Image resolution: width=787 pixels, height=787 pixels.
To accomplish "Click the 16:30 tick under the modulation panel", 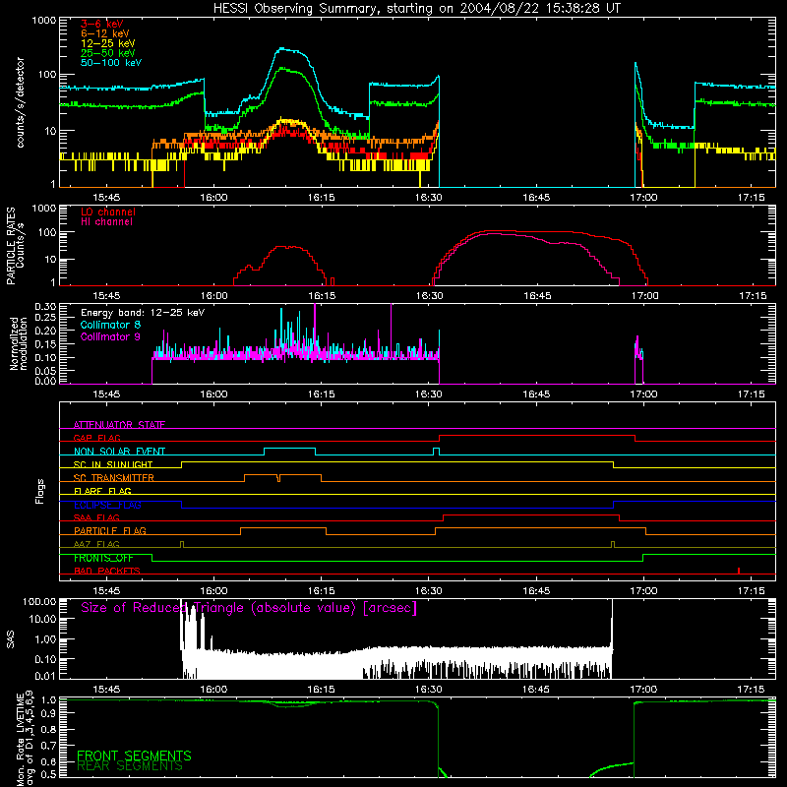I will (429, 394).
